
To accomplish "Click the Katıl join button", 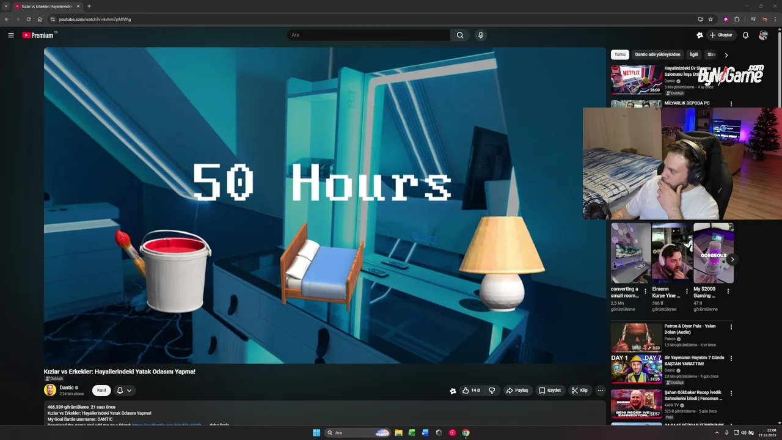I will [x=101, y=391].
